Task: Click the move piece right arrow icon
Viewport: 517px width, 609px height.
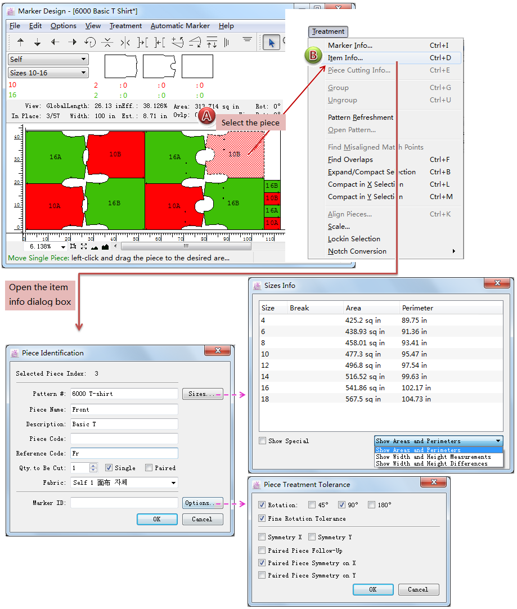Action: click(x=72, y=42)
